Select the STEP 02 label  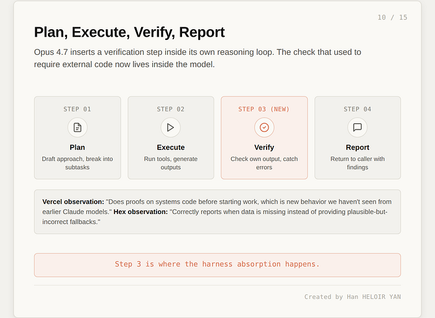click(x=171, y=109)
